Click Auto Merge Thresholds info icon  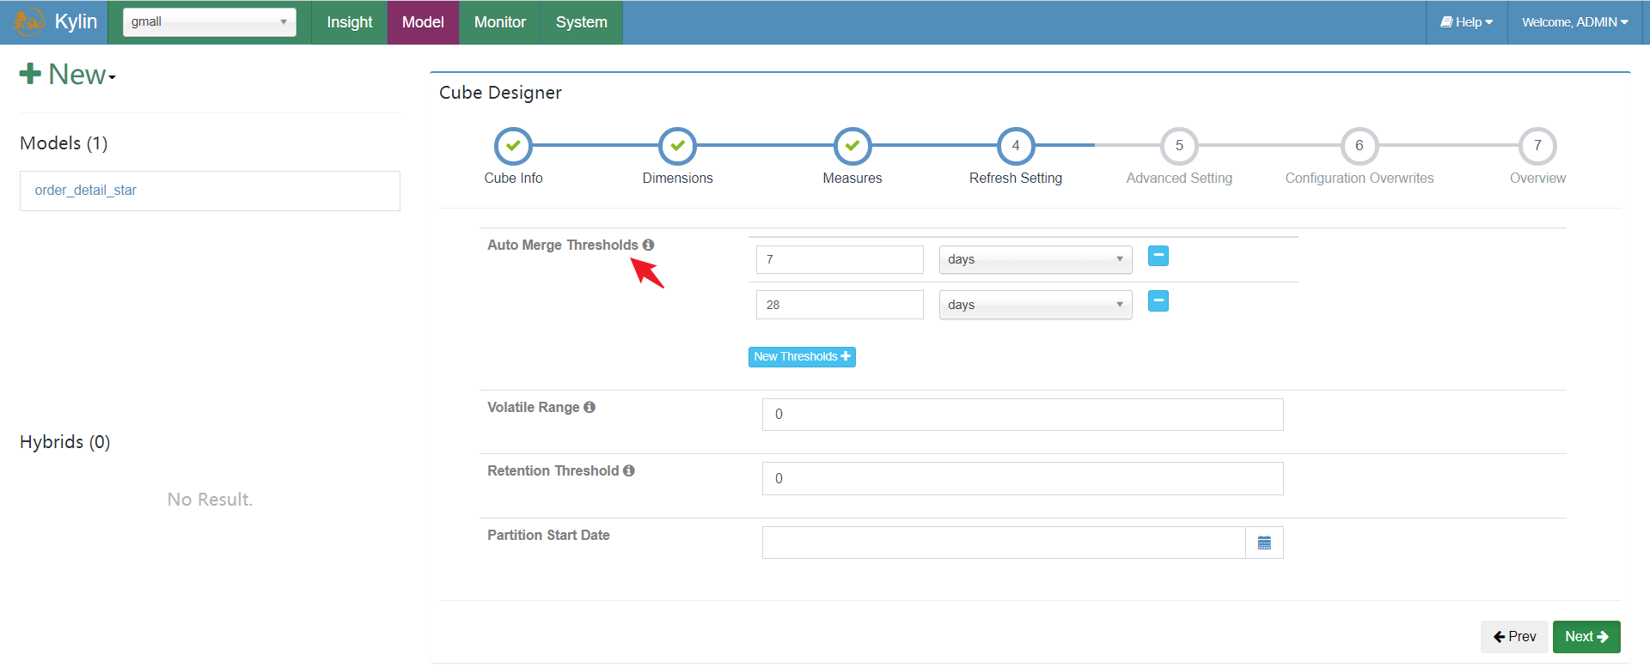[x=648, y=245]
